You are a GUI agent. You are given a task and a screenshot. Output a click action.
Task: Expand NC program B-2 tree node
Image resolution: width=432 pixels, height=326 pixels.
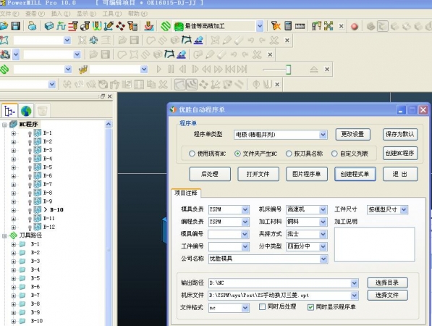[13, 142]
